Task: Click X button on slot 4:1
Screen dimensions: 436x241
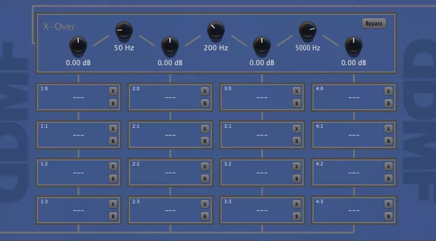Action: click(x=388, y=129)
